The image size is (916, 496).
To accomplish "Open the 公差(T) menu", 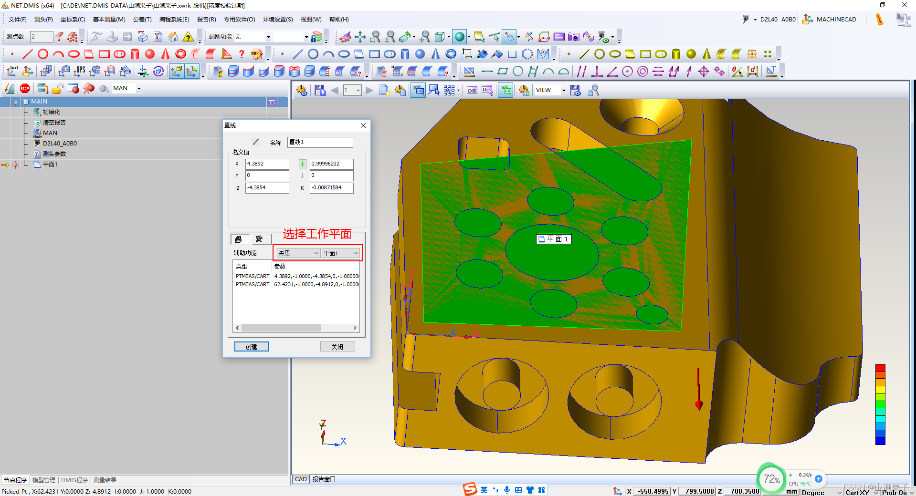I will pos(142,20).
